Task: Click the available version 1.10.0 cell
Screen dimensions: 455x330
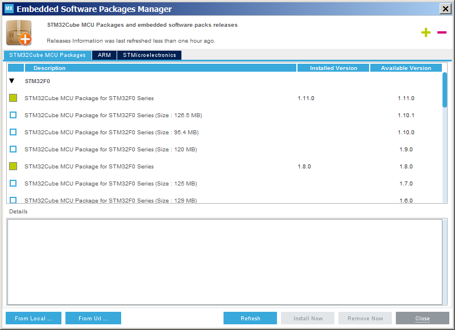Action: 406,133
